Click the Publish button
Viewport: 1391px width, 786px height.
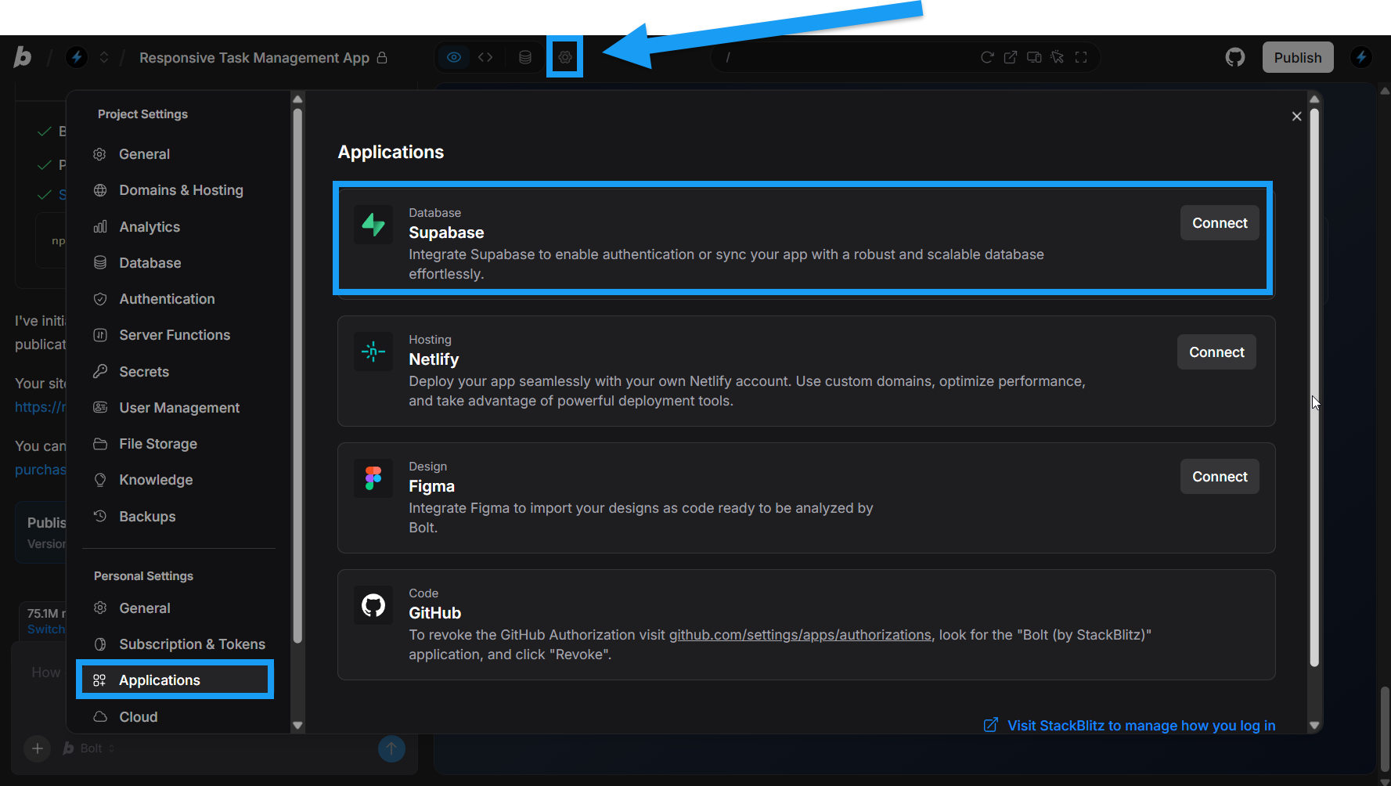tap(1298, 57)
